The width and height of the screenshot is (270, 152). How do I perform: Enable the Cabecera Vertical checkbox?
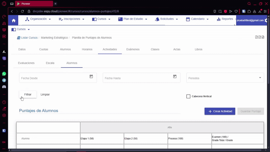(x=188, y=96)
